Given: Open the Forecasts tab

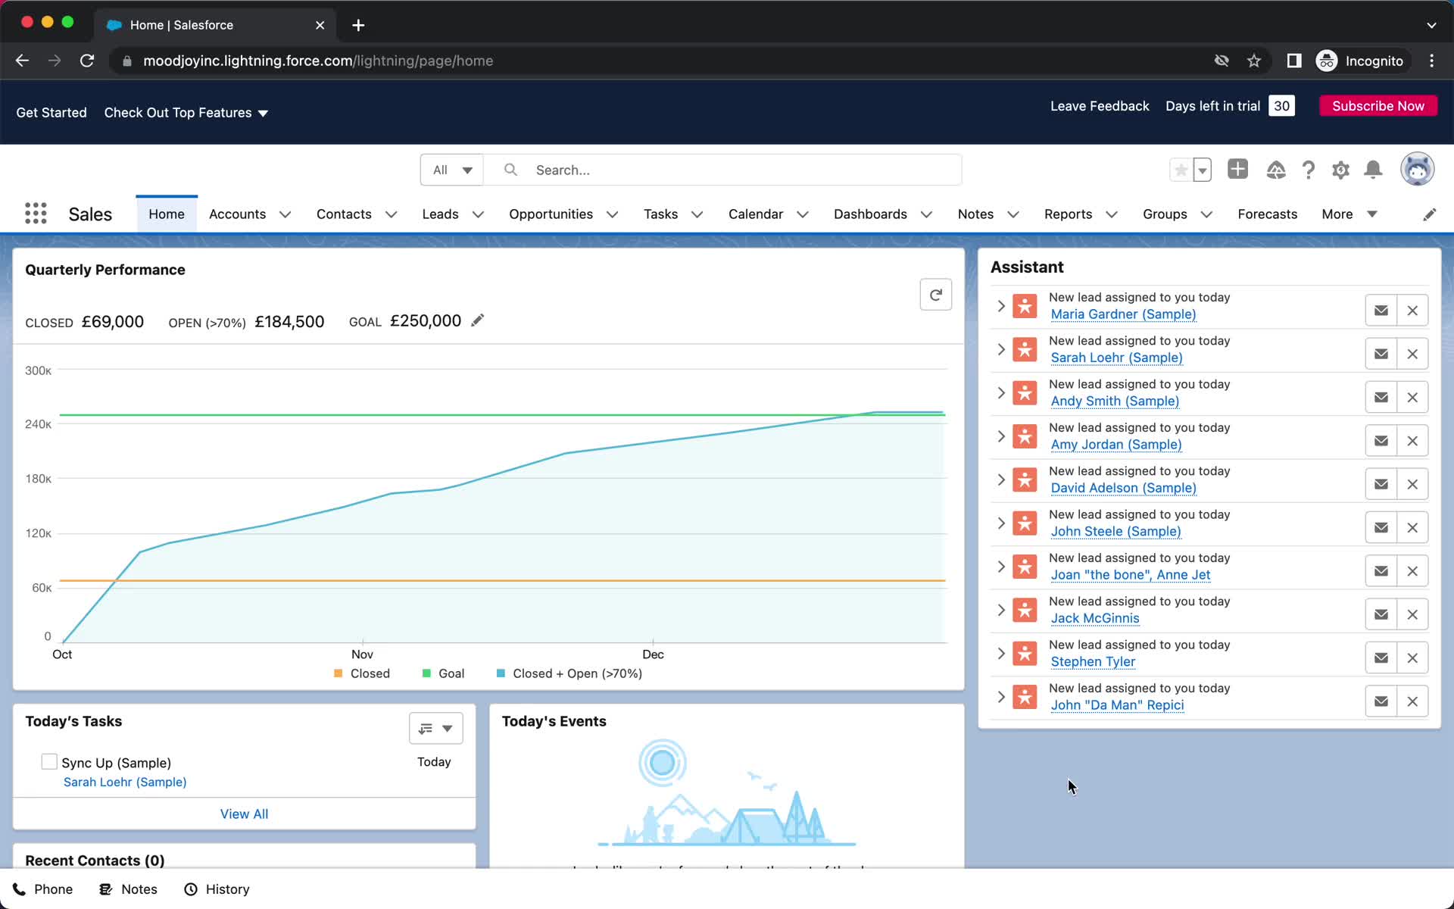Looking at the screenshot, I should (x=1267, y=214).
